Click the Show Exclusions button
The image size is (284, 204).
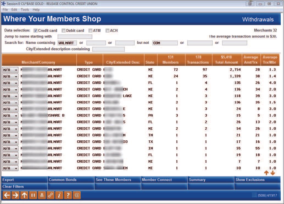(257, 180)
